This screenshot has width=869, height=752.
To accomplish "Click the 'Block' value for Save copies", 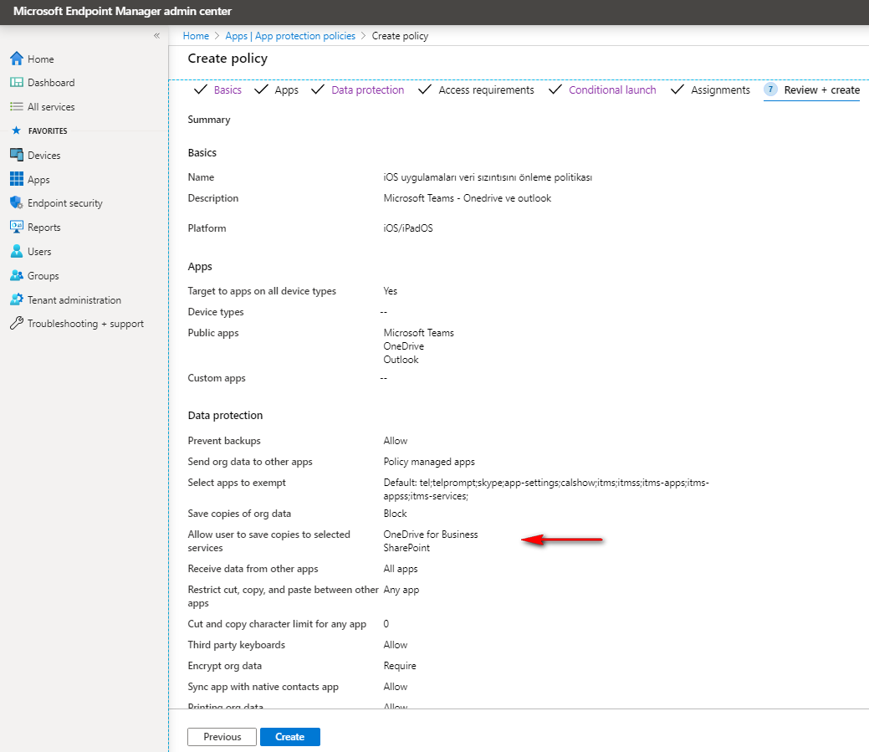I will (395, 513).
